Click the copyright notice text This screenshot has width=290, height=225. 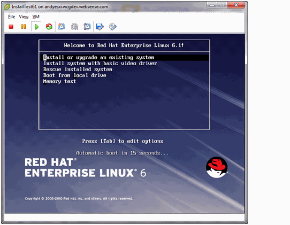pyautogui.click(x=79, y=199)
